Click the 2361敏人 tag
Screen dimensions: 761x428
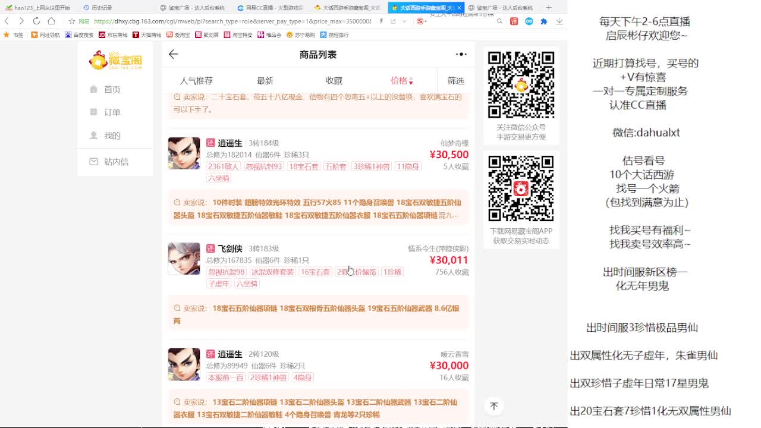click(224, 166)
